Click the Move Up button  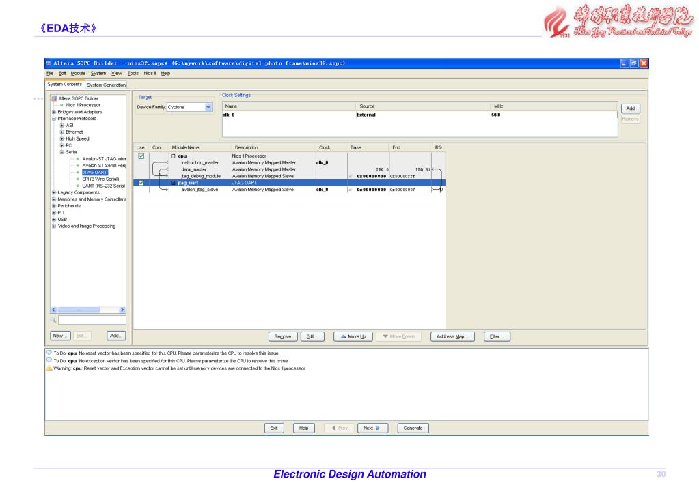coord(353,337)
